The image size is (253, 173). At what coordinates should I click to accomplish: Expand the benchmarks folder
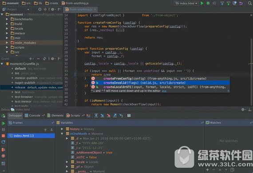(x=7, y=19)
